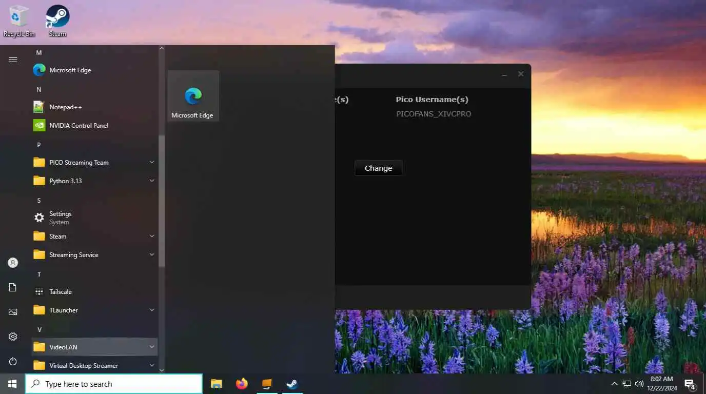Click the Power icon in Start sidebar
706x394 pixels.
tap(13, 361)
